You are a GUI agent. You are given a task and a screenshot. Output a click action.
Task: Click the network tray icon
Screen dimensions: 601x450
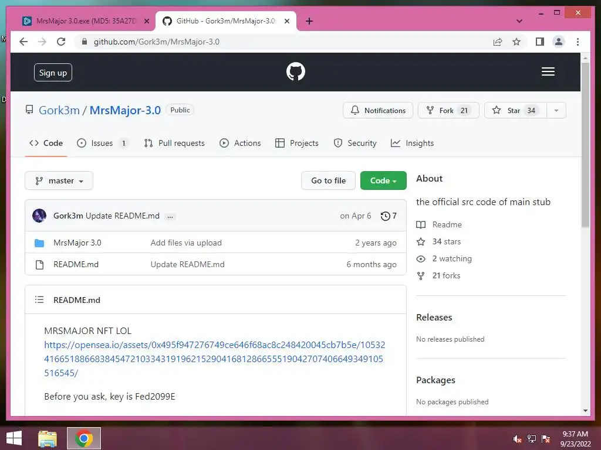(x=532, y=439)
